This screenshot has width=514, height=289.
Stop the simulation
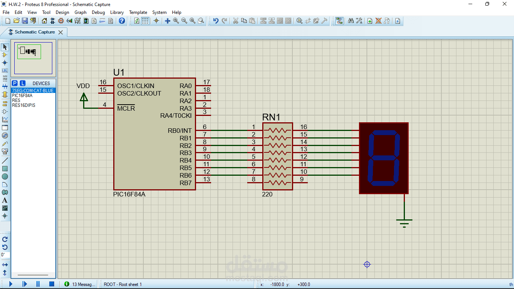[x=52, y=284]
